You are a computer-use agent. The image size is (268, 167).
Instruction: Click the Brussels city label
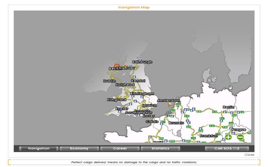(x=176, y=123)
